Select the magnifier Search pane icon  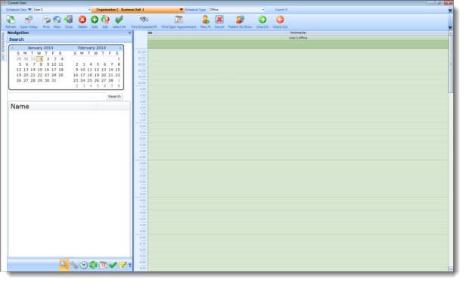point(64,265)
